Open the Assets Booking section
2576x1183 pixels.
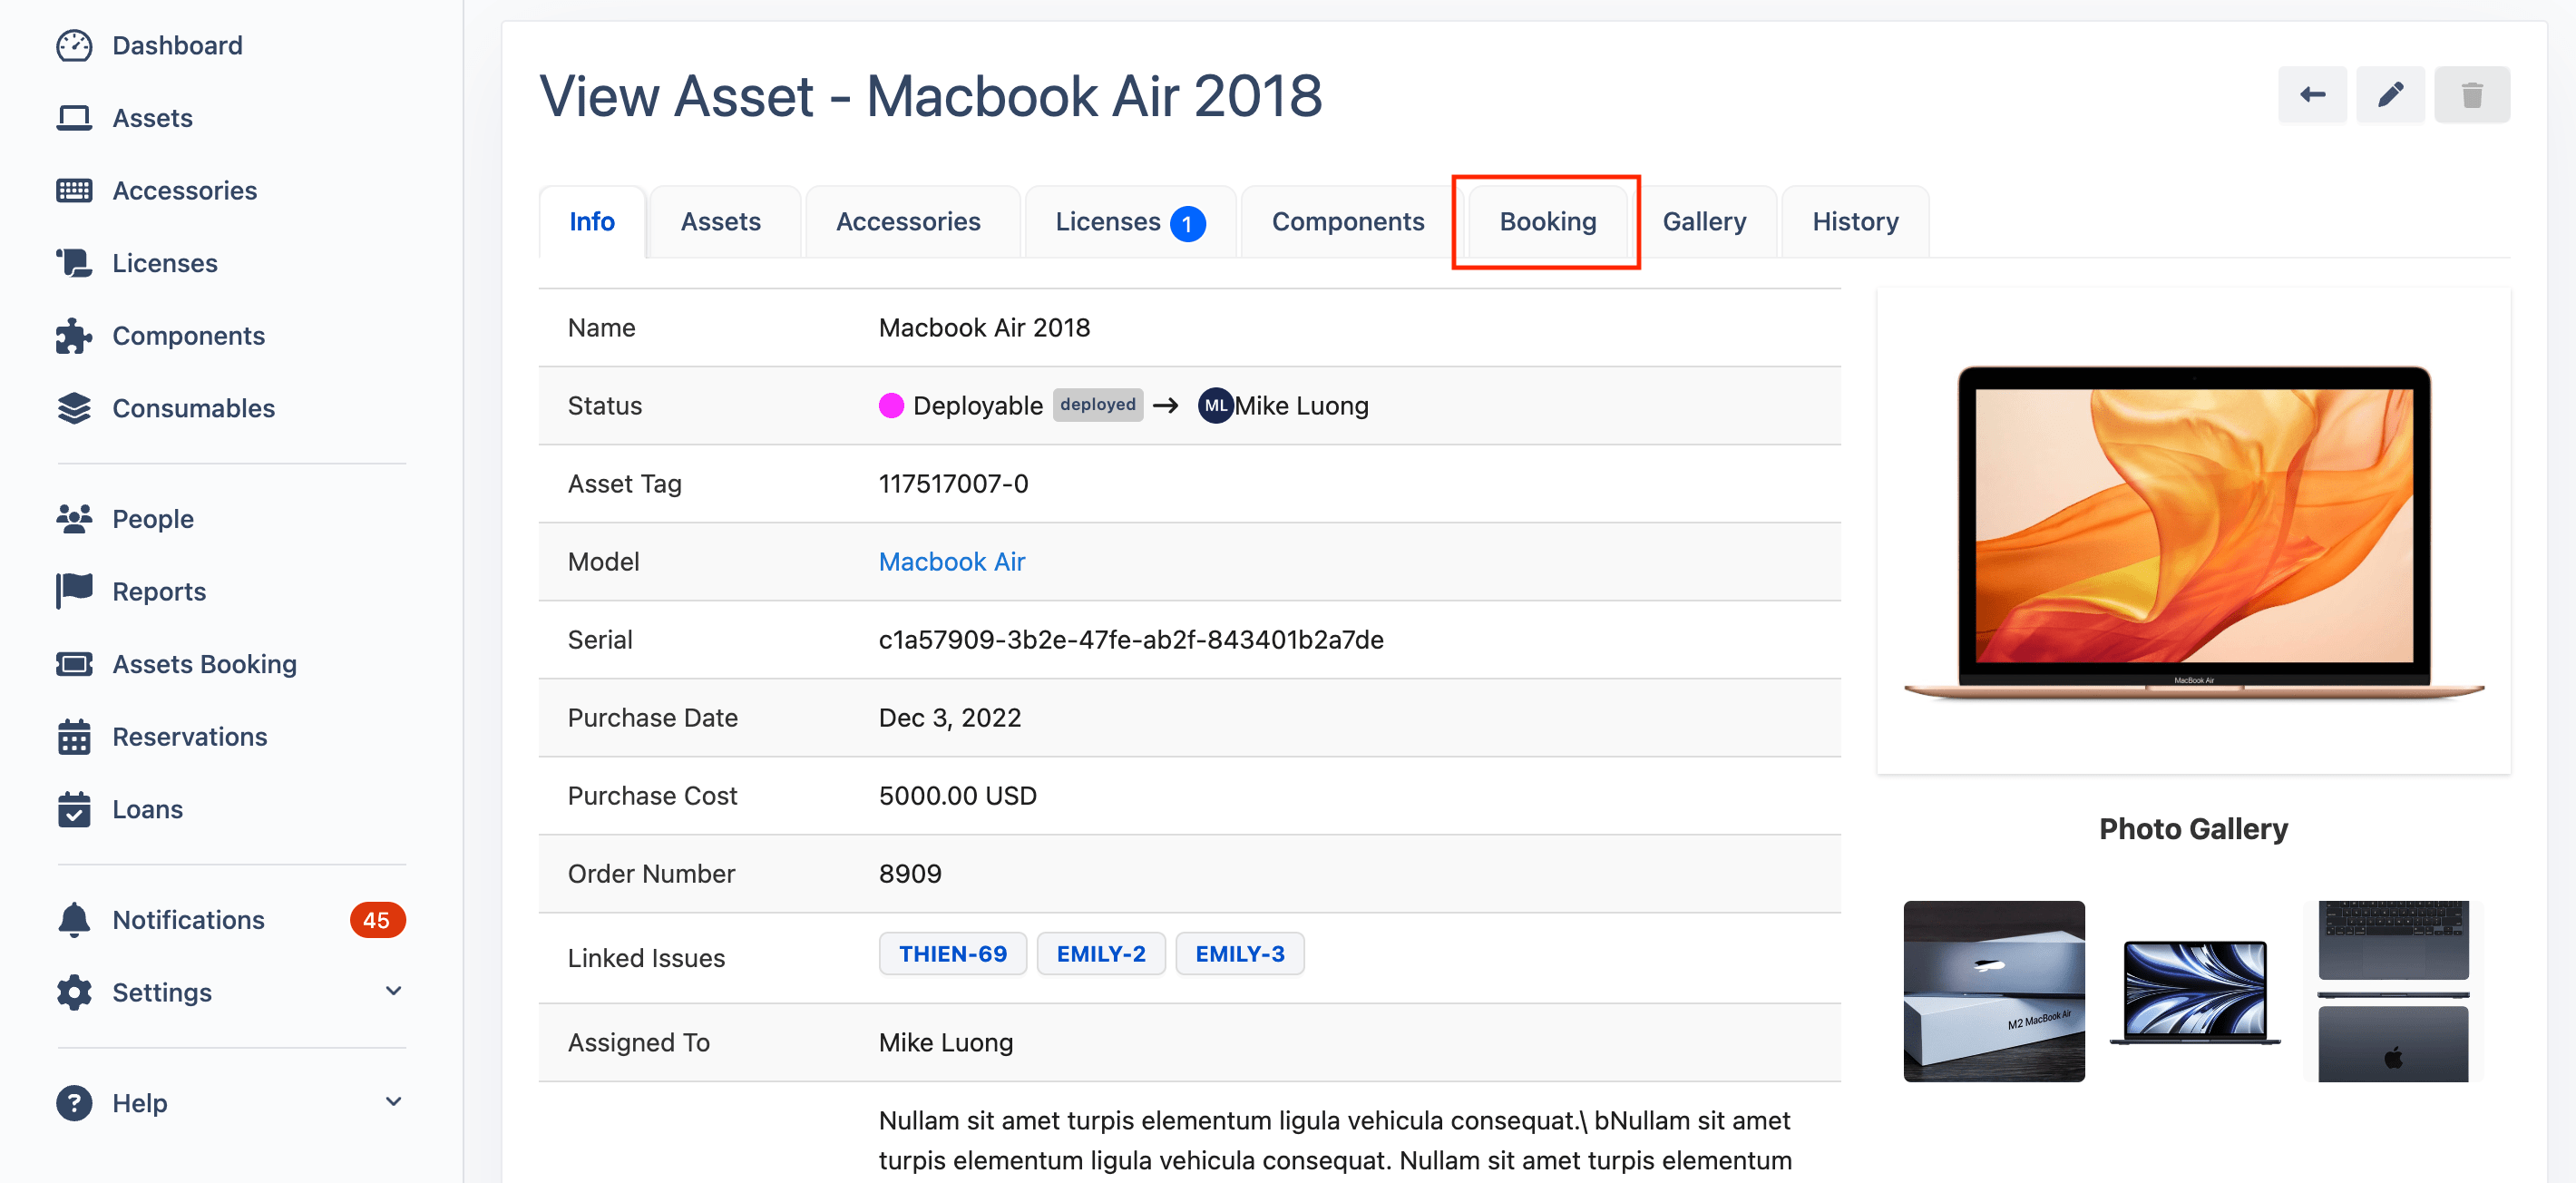tap(204, 664)
